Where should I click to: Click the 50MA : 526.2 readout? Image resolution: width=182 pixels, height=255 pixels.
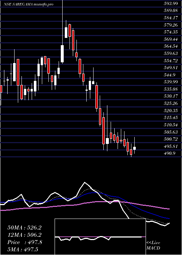pyautogui.click(x=24, y=228)
